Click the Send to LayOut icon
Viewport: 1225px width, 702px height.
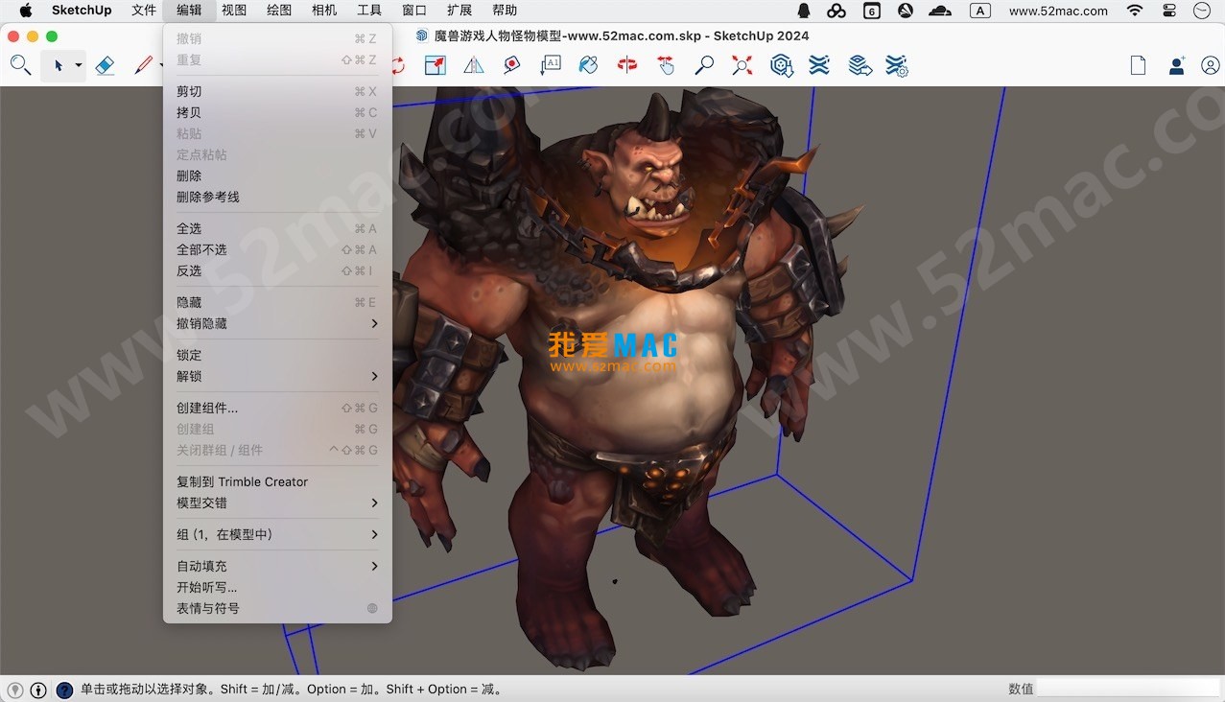(860, 65)
